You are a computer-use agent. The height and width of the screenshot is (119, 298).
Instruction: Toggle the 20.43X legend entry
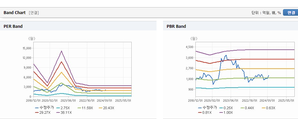[107, 108]
